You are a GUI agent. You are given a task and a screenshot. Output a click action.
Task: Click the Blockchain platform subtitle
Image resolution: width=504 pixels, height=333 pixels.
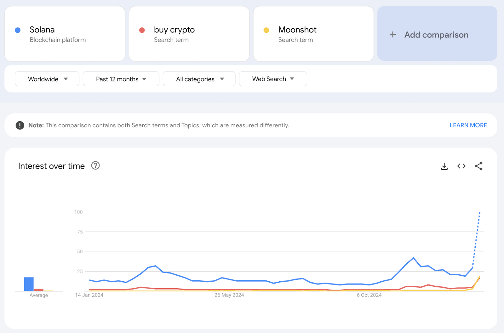pyautogui.click(x=58, y=40)
